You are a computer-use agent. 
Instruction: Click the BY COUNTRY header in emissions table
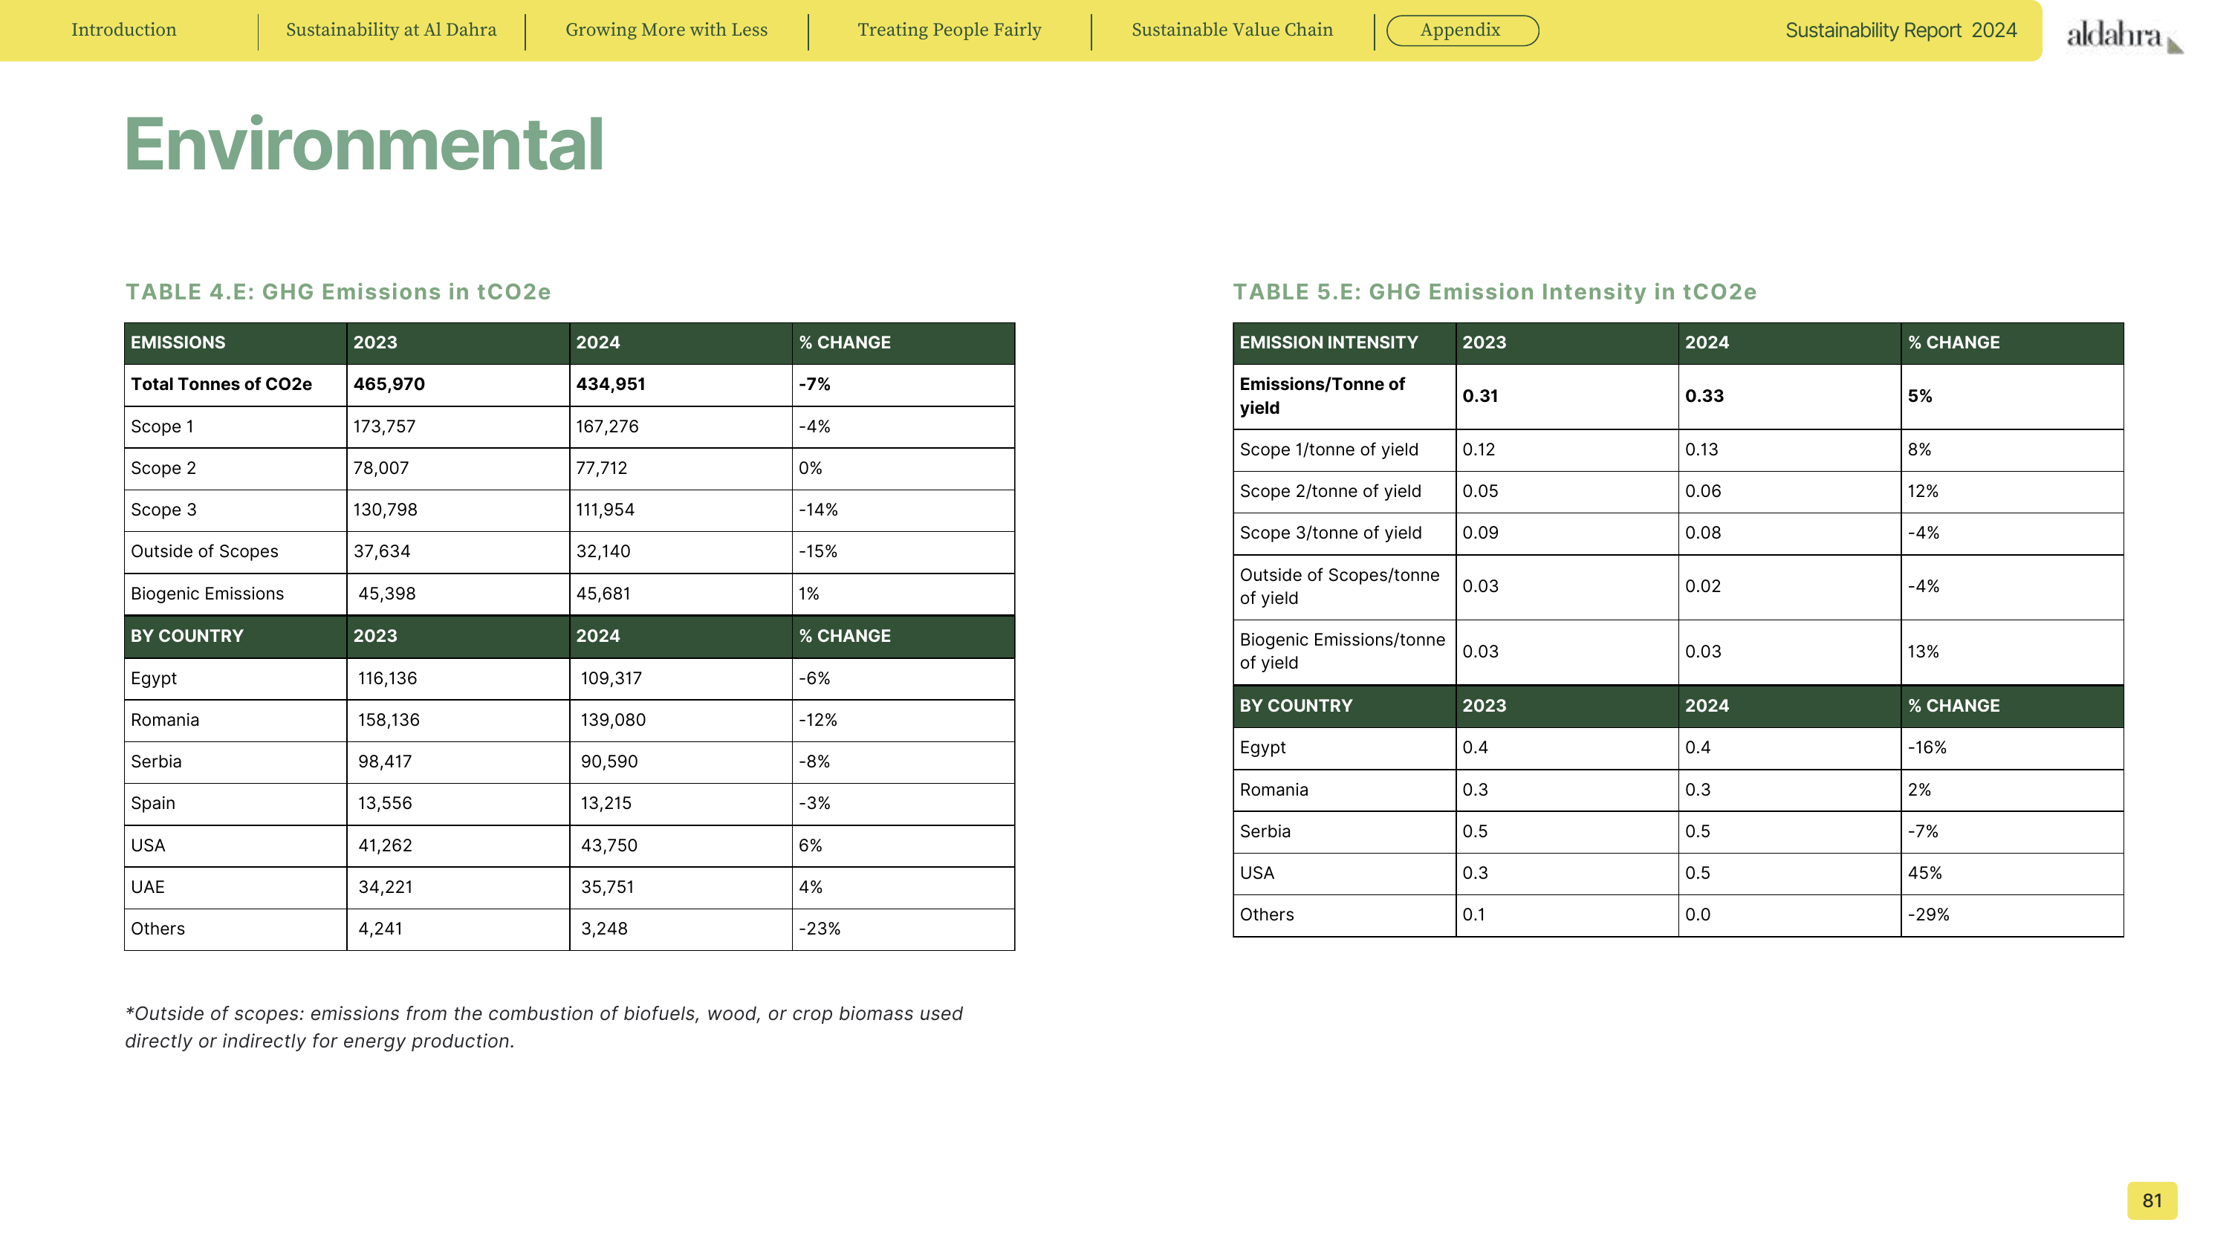187,636
